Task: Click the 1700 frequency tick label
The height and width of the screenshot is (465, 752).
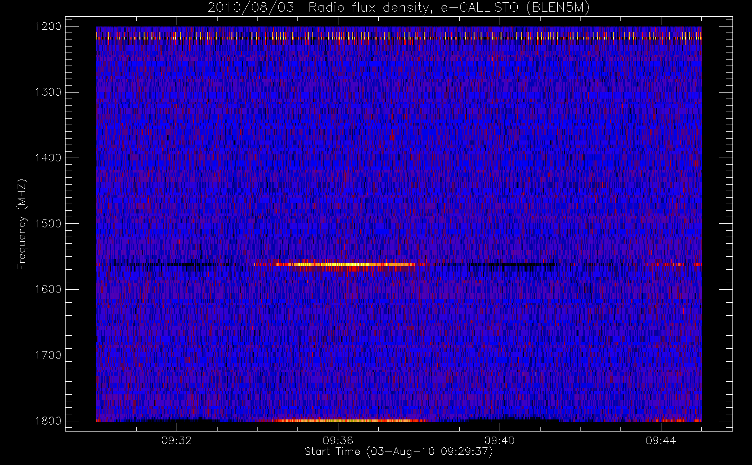Action: tap(48, 355)
